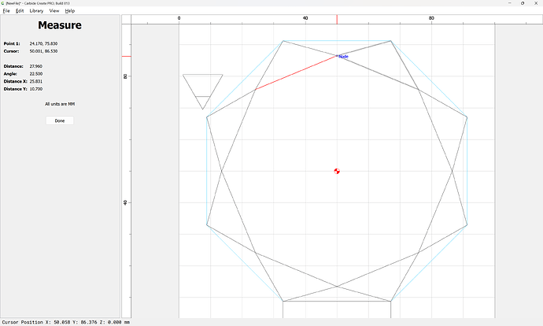The image size is (543, 326).
Task: Click the Angle value 22.500
Action: pos(36,74)
